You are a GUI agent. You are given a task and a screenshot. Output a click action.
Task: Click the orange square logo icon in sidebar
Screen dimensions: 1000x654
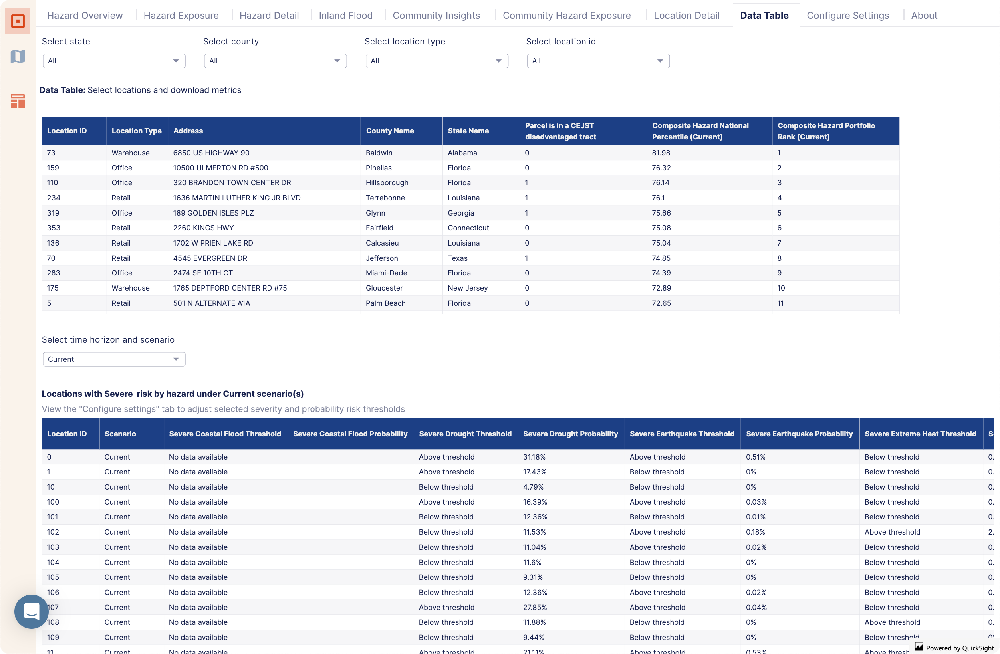pyautogui.click(x=18, y=21)
